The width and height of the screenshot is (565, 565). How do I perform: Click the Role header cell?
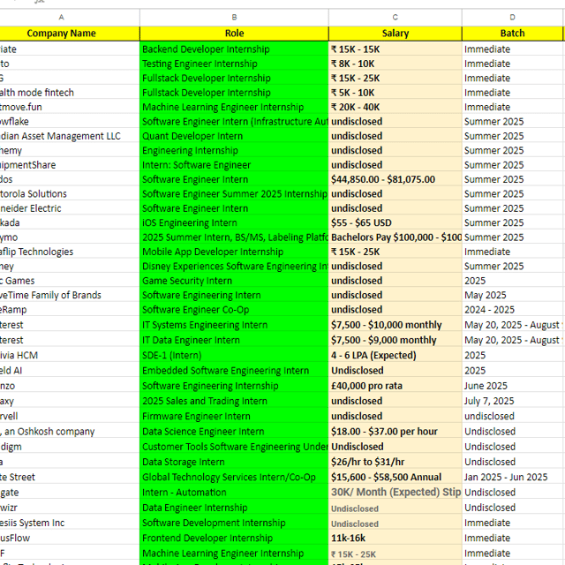click(234, 34)
